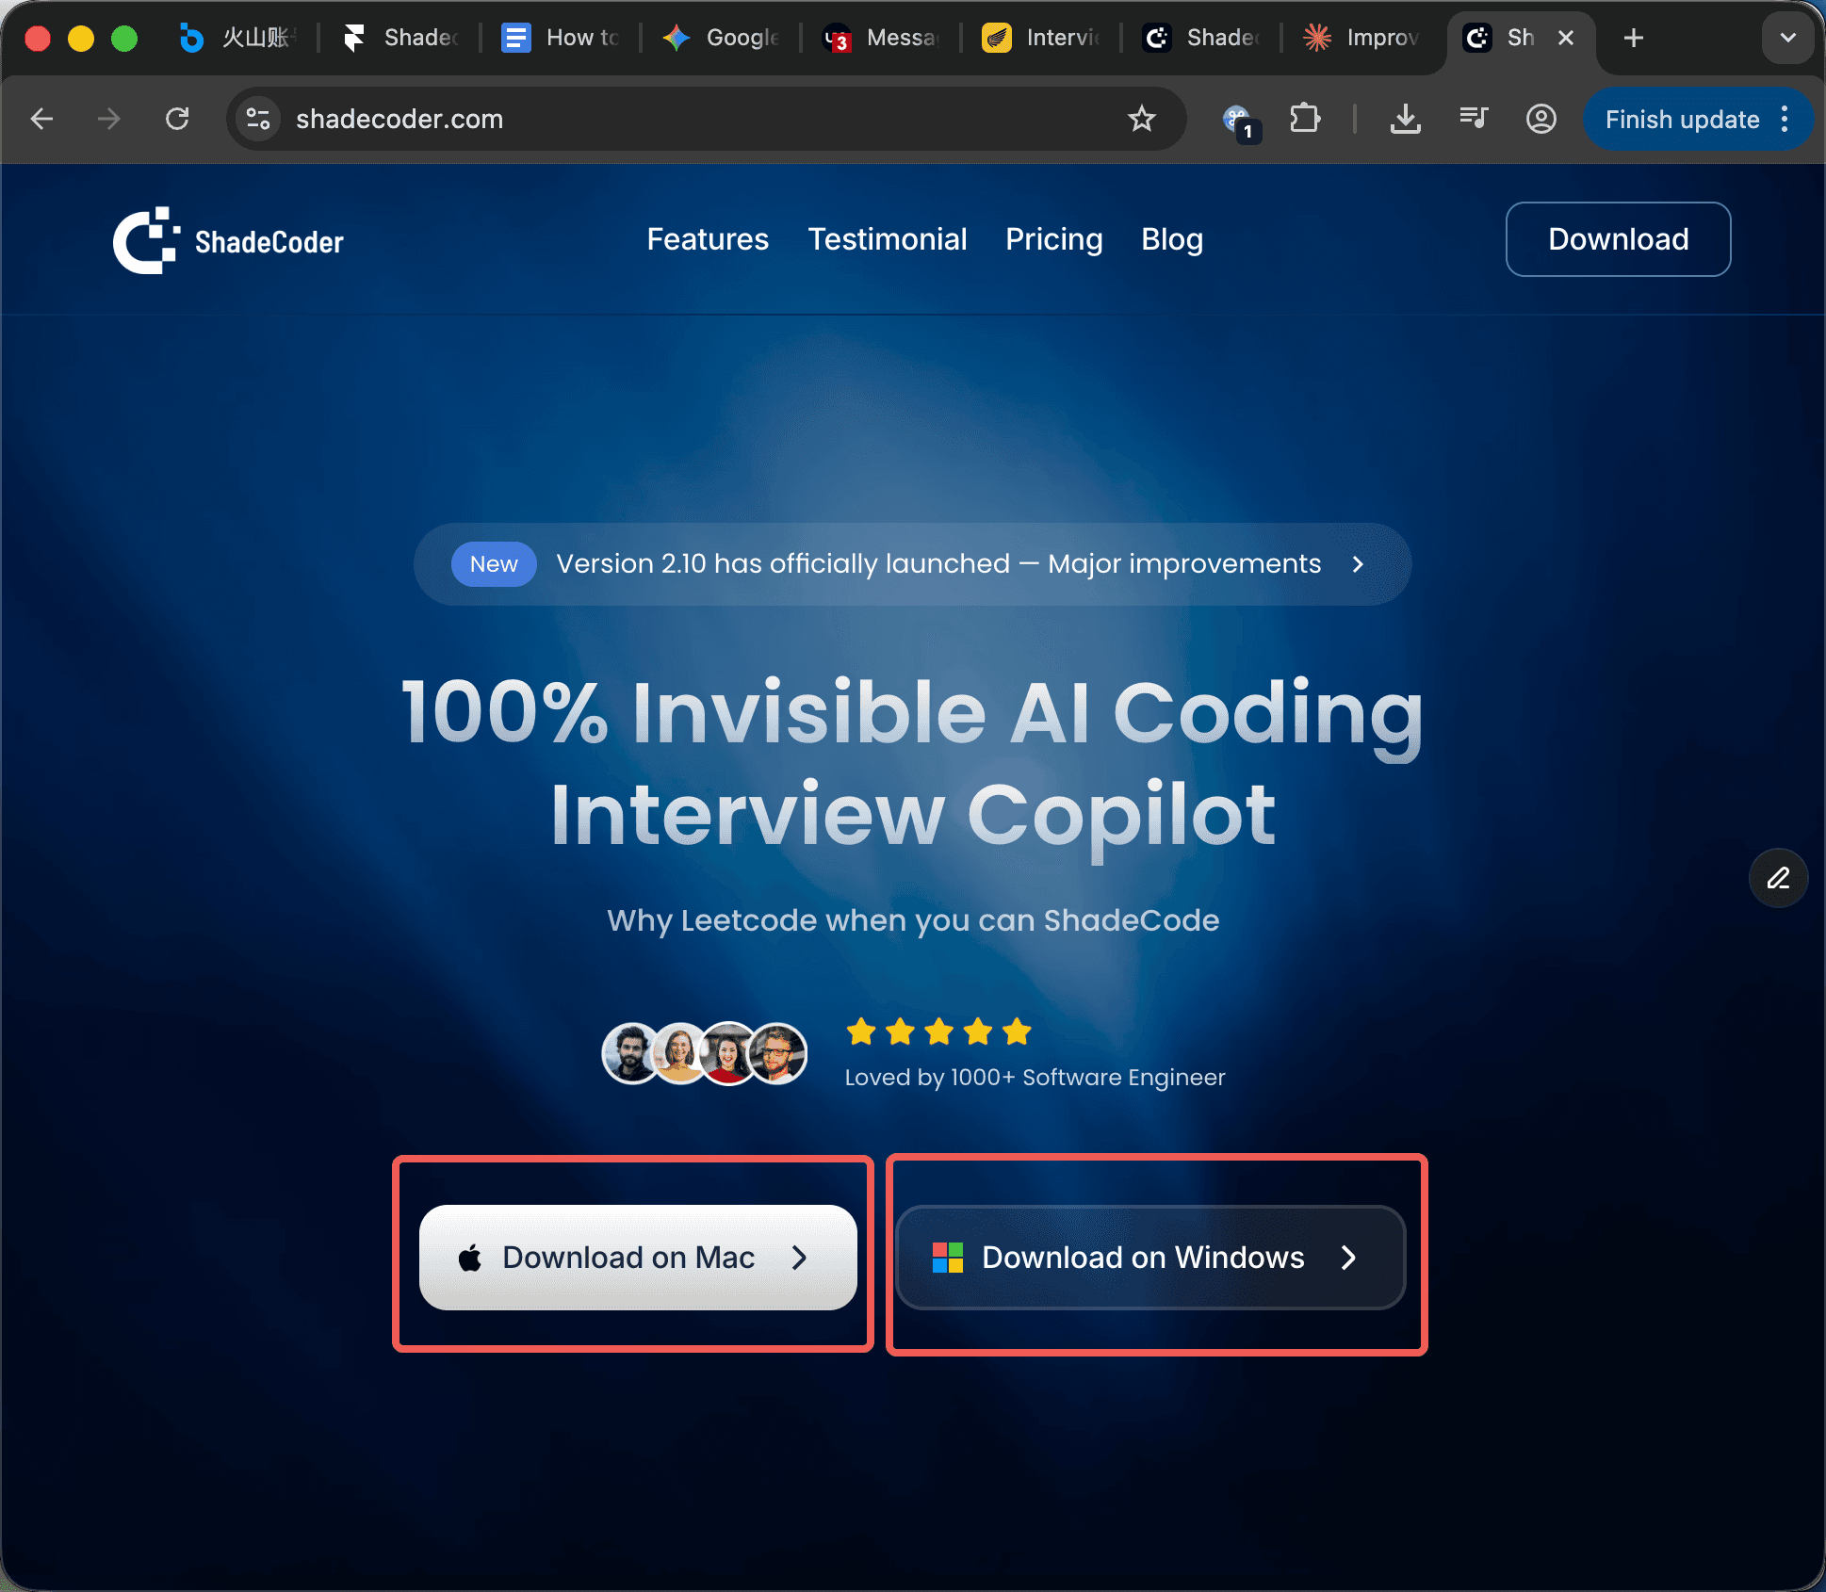Click the ShadeCoder logo icon
This screenshot has width=1826, height=1592.
[146, 241]
